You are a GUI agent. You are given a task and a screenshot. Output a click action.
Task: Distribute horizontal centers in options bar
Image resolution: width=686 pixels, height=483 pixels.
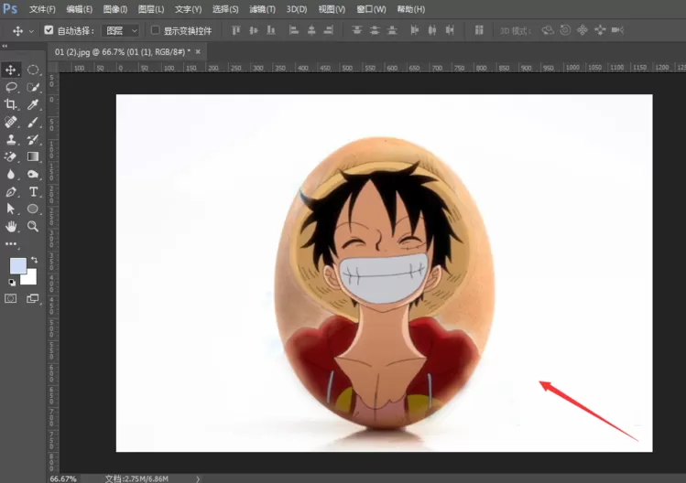[x=431, y=30]
